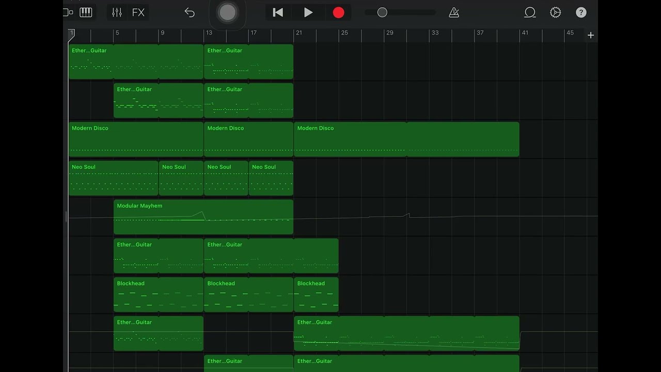661x372 pixels.
Task: Select Modern Disco region starting at bar 21
Action: (x=406, y=139)
